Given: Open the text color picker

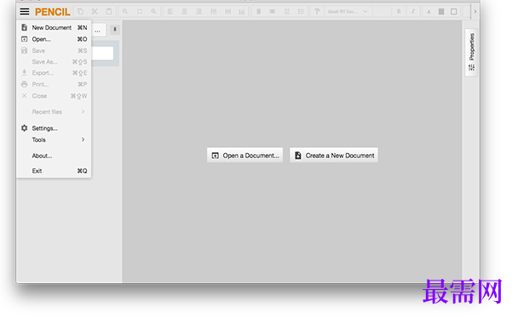Looking at the screenshot, I should pos(429,12).
